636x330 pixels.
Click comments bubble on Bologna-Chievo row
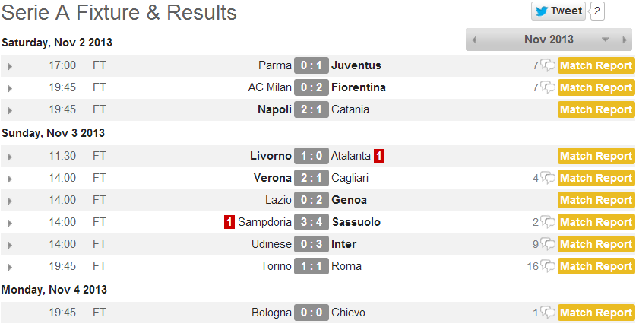[x=548, y=313]
